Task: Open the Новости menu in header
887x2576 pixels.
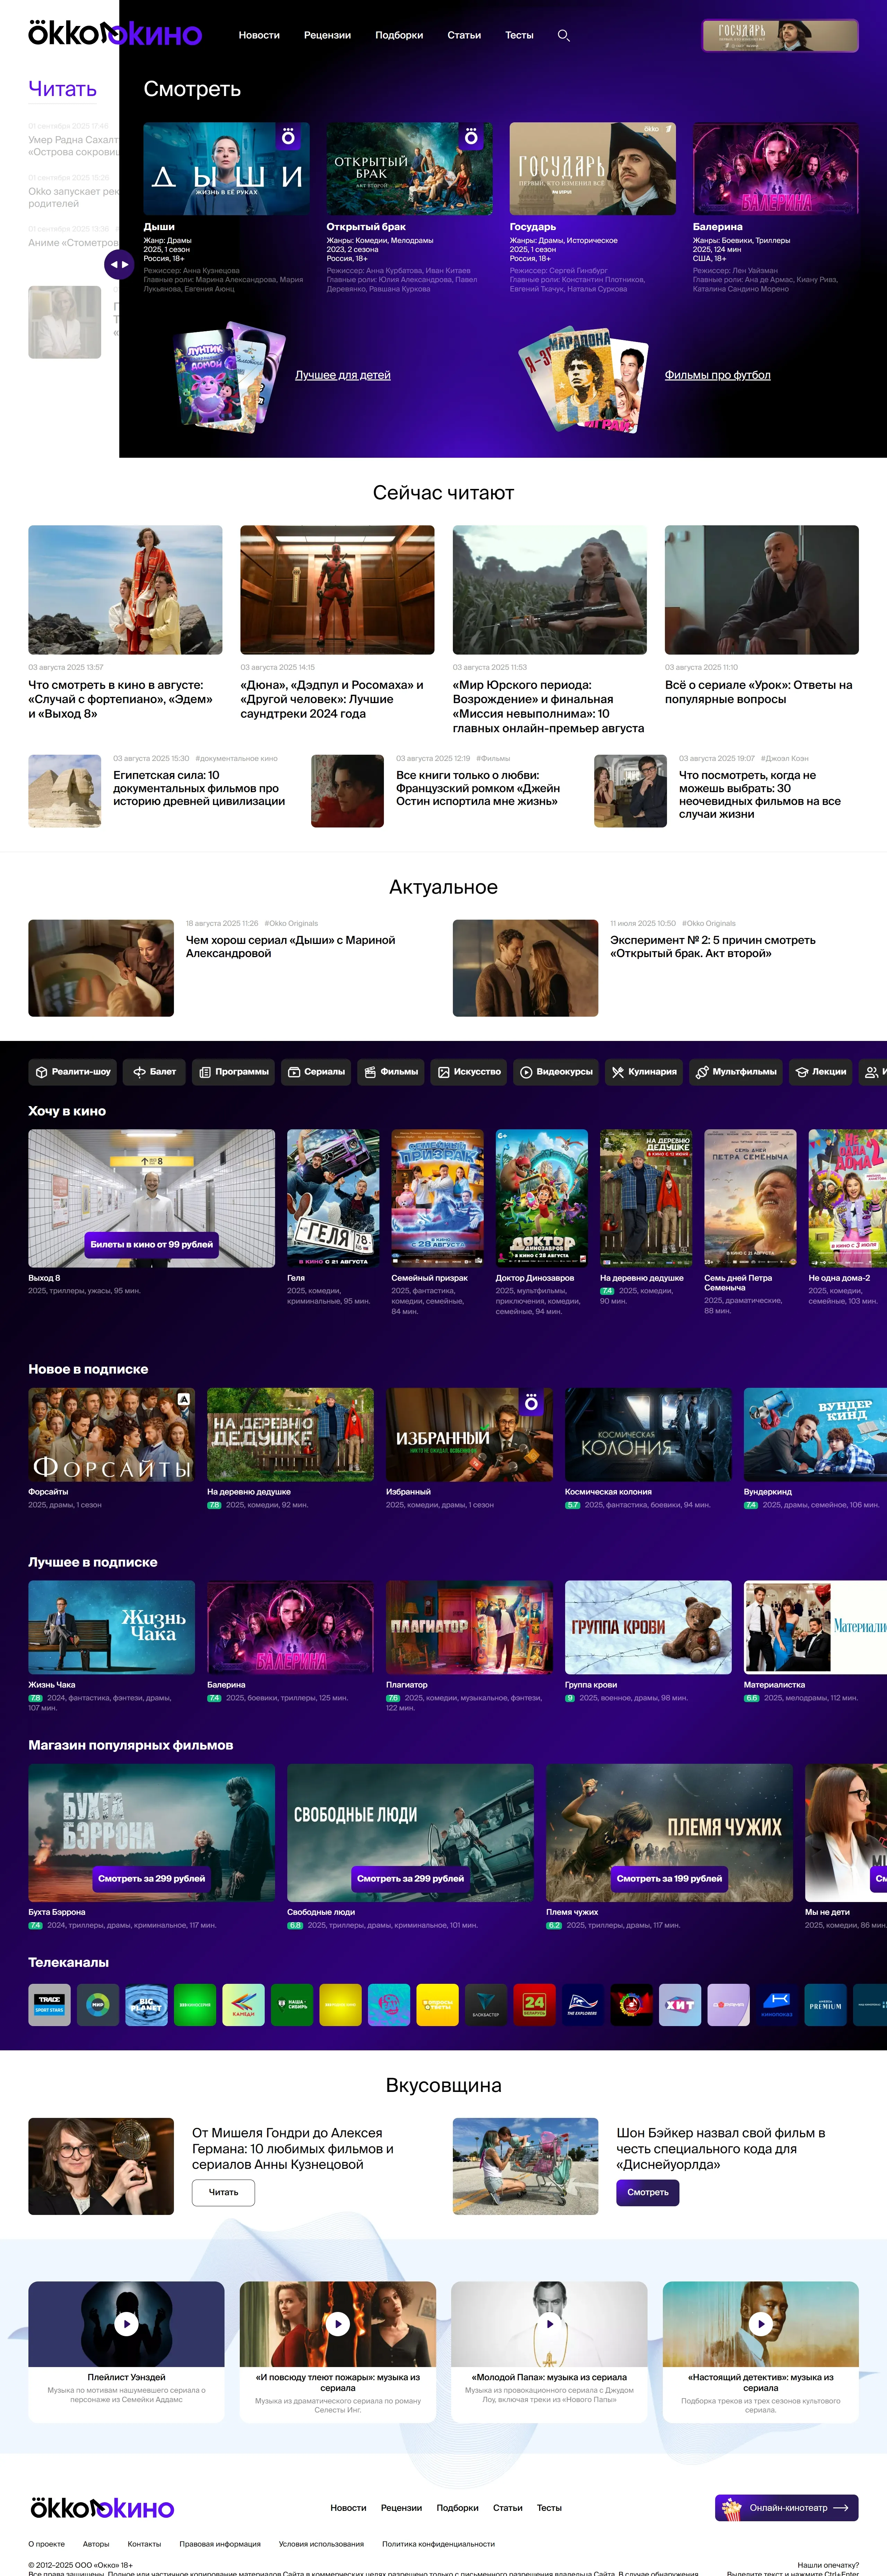Action: pyautogui.click(x=259, y=35)
